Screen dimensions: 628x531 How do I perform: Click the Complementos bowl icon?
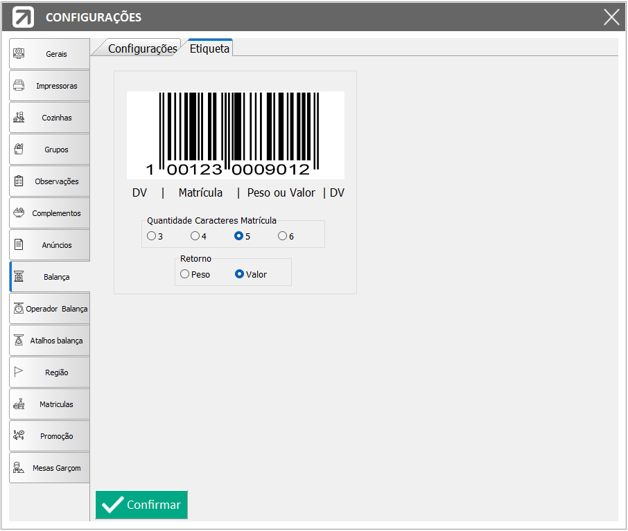[x=19, y=213]
